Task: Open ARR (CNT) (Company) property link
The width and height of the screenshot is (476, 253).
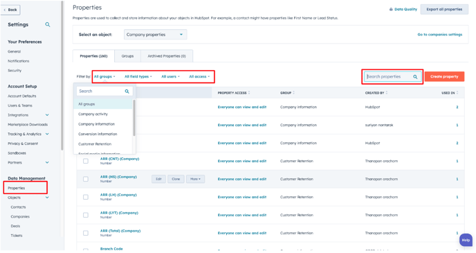Action: [120, 159]
